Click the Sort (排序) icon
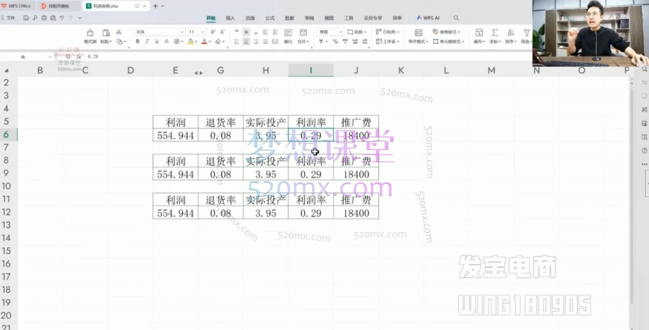This screenshot has height=330, width=649. [x=511, y=32]
